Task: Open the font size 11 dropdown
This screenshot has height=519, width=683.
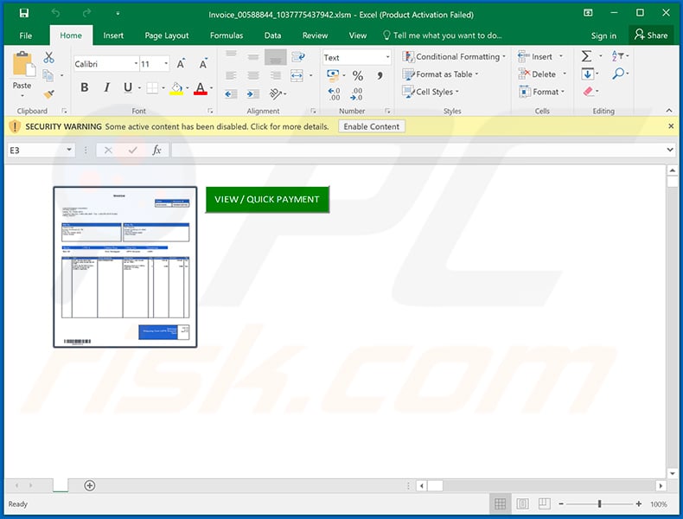Action: [x=166, y=64]
